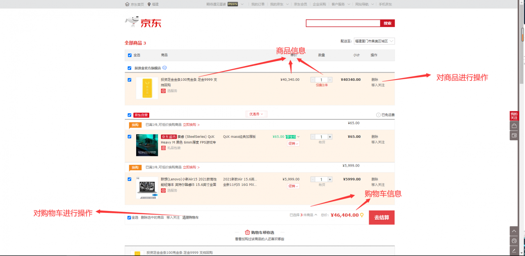Click the back-to-top arrow in right sidebar

pos(514,231)
